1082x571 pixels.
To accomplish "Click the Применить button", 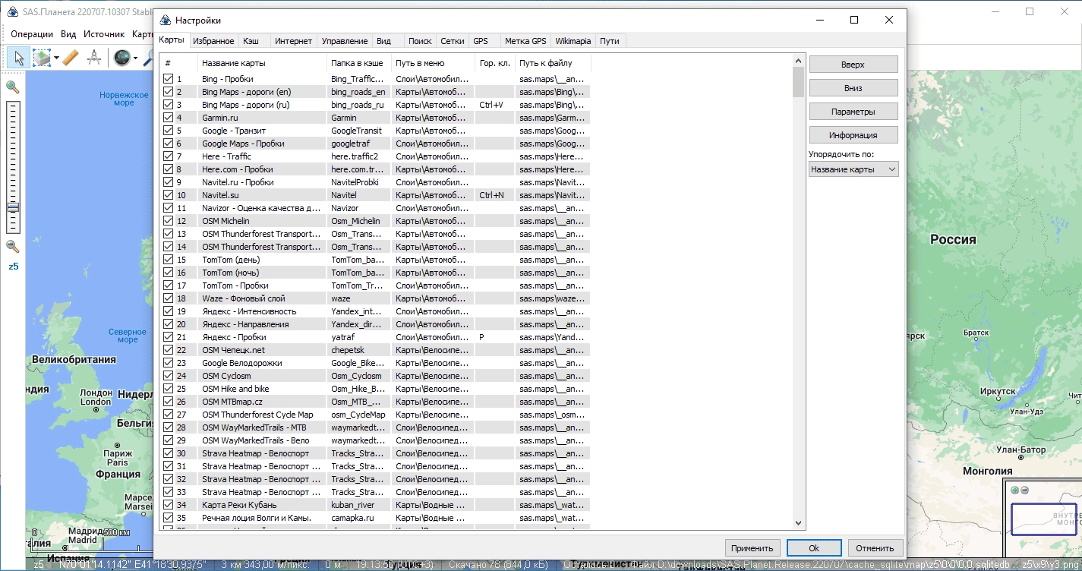I will [x=752, y=547].
